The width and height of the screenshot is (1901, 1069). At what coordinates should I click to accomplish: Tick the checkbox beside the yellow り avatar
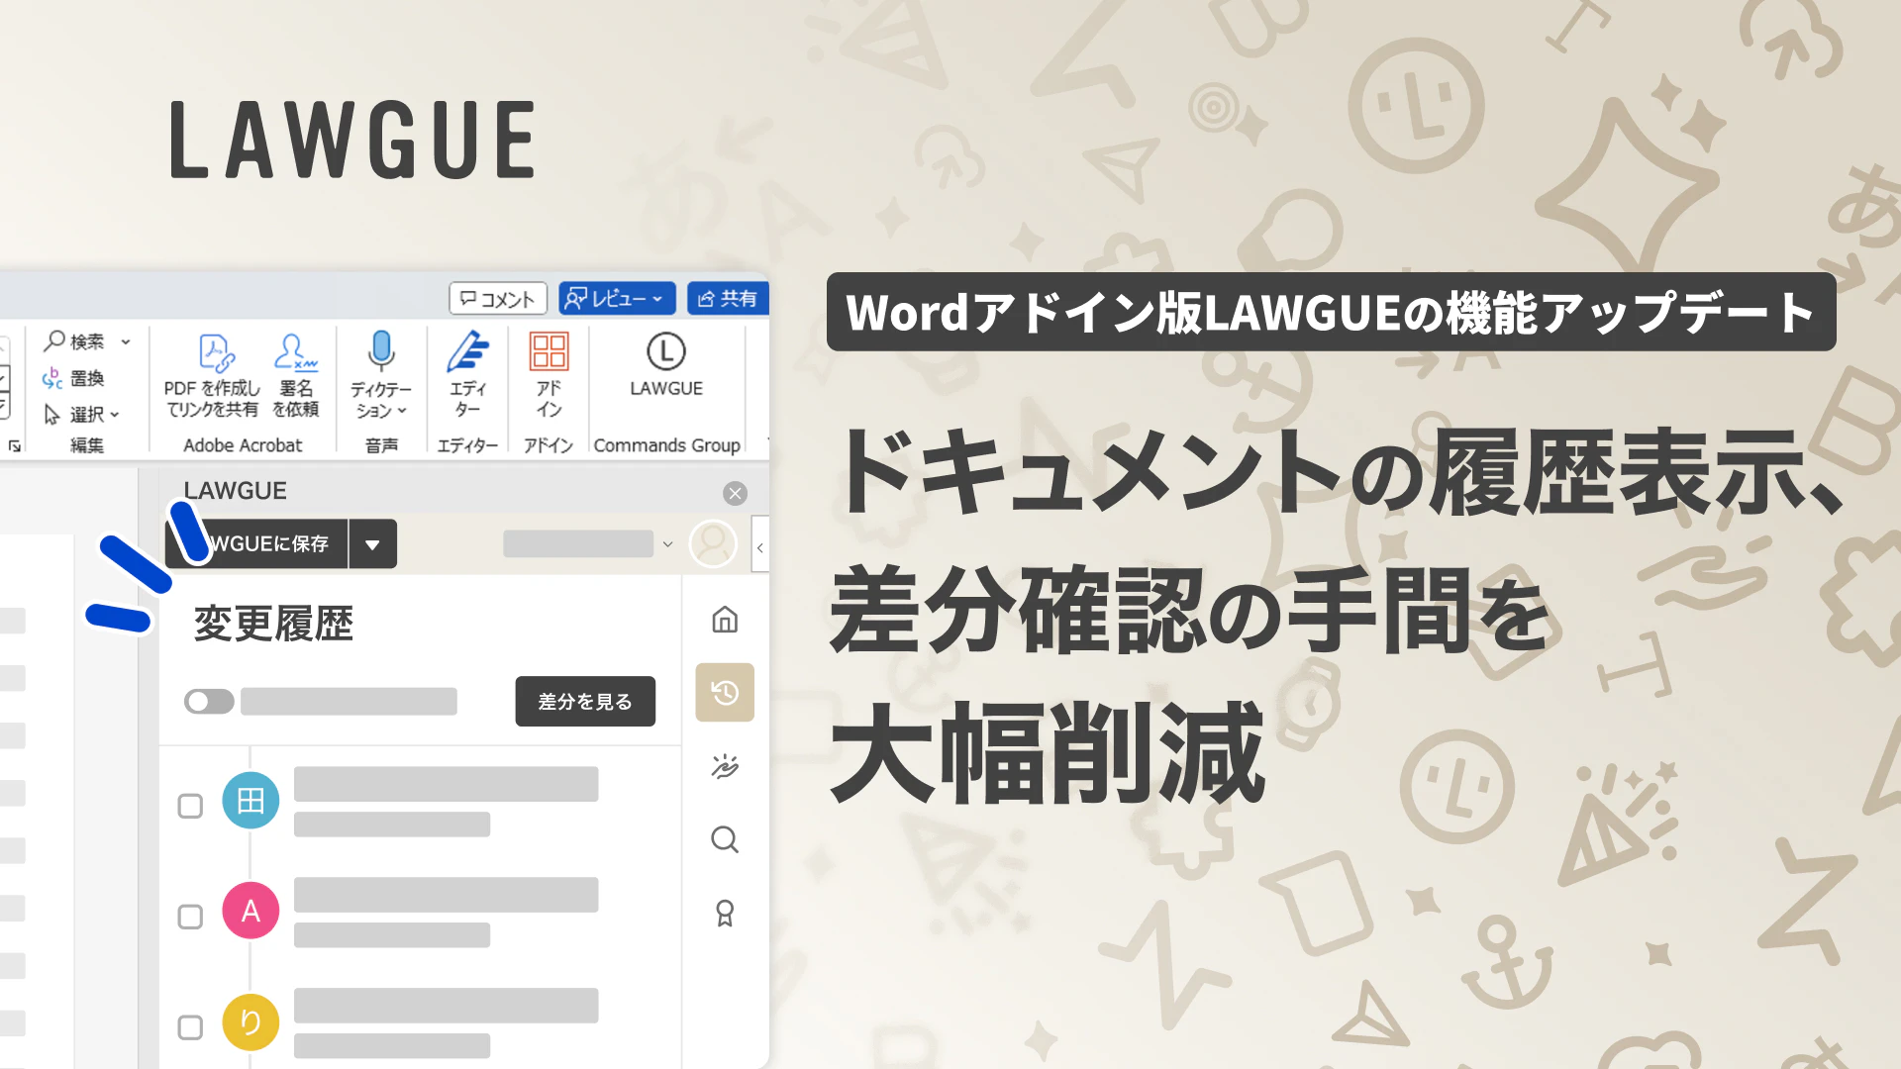click(x=190, y=1027)
